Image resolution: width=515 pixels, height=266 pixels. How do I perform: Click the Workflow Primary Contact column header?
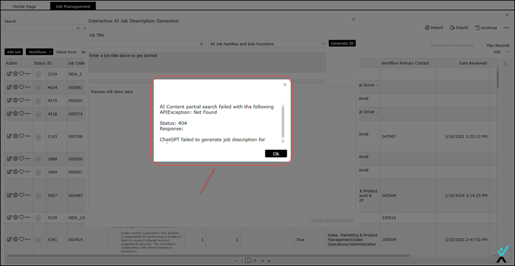407,63
